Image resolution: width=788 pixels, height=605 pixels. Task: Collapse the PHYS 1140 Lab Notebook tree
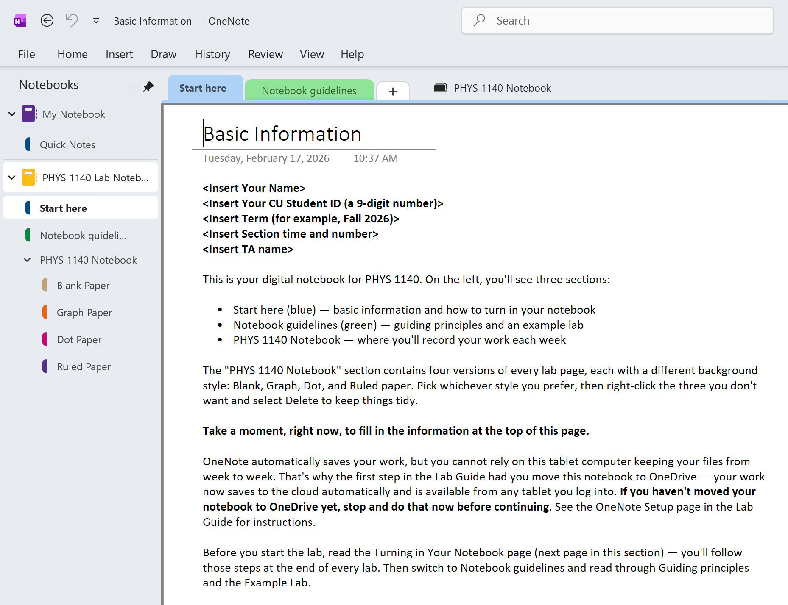12,178
